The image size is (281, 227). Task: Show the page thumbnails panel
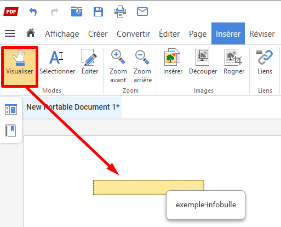pos(11,109)
